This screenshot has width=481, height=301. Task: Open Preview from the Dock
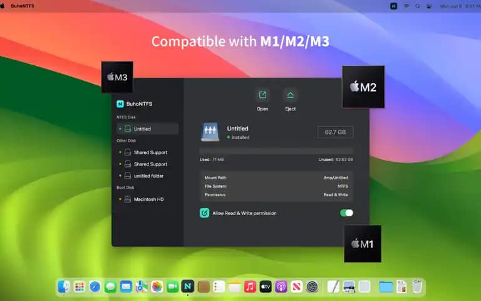click(x=349, y=287)
